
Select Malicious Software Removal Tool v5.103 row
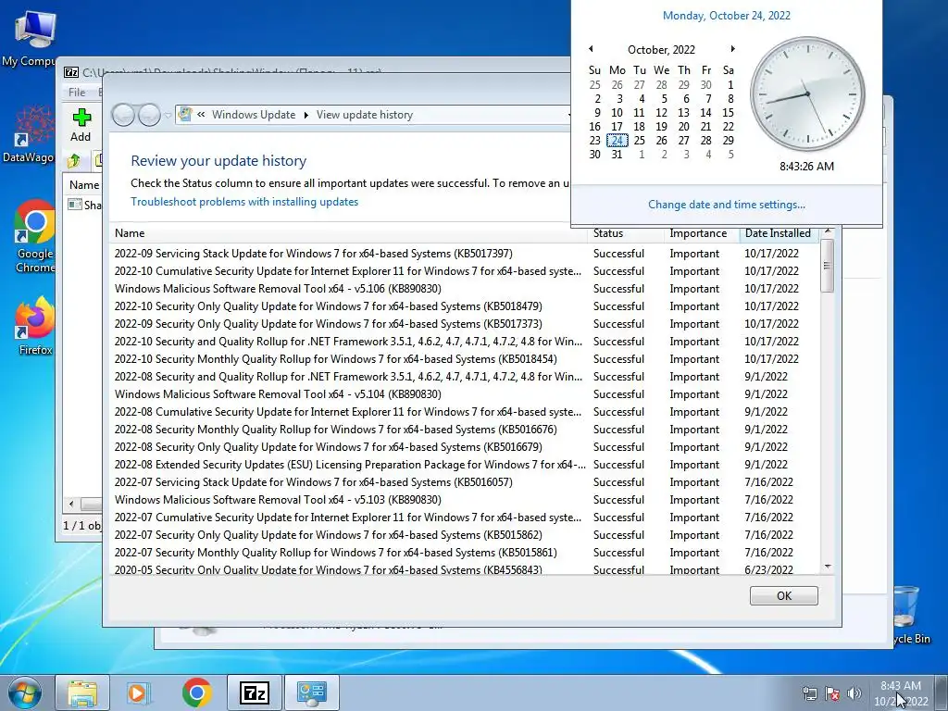(464, 499)
